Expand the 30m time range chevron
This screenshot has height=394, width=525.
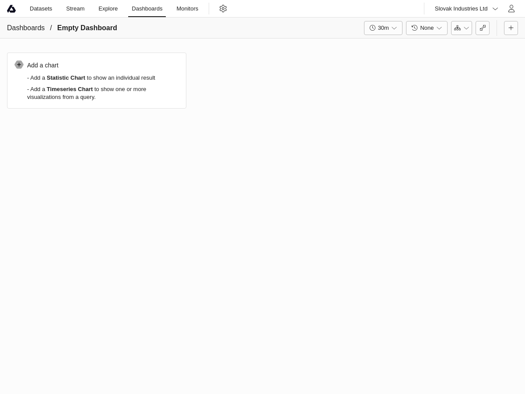[x=394, y=28]
